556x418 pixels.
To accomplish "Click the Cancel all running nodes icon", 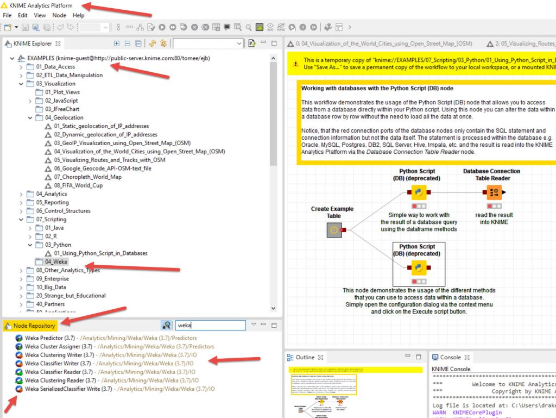I will pos(206,27).
